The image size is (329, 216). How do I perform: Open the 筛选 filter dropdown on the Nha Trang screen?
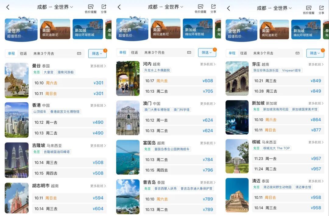[x=315, y=53]
